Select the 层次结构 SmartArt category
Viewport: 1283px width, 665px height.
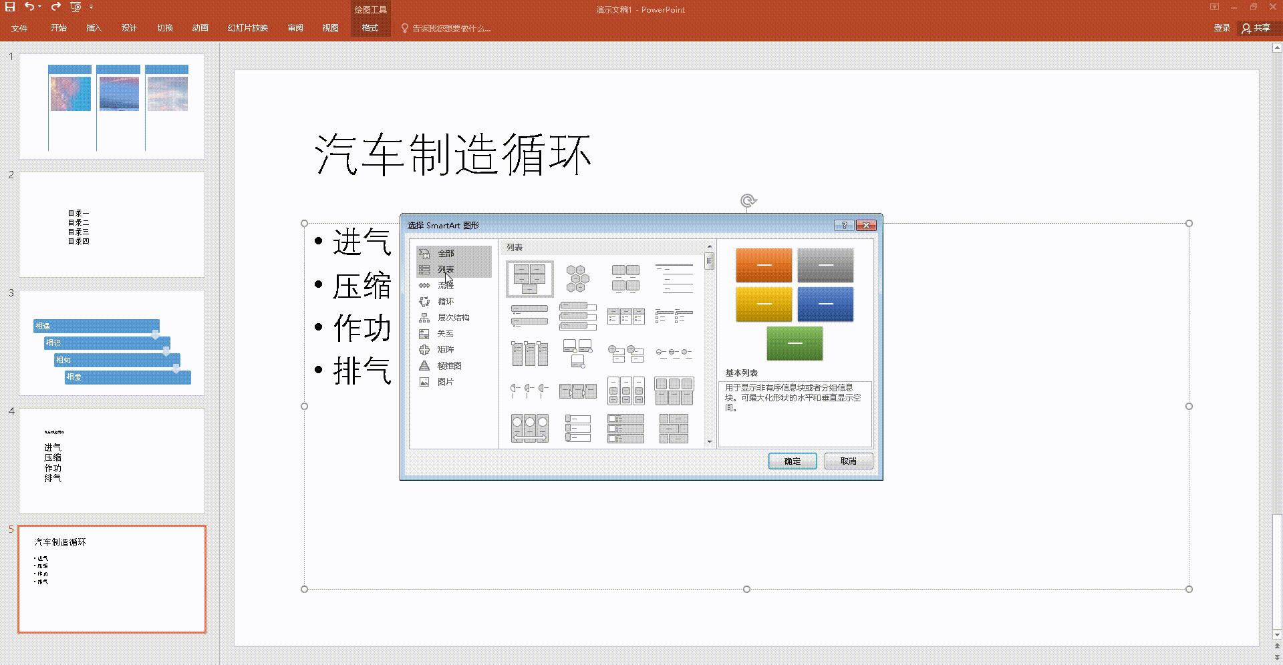point(453,317)
